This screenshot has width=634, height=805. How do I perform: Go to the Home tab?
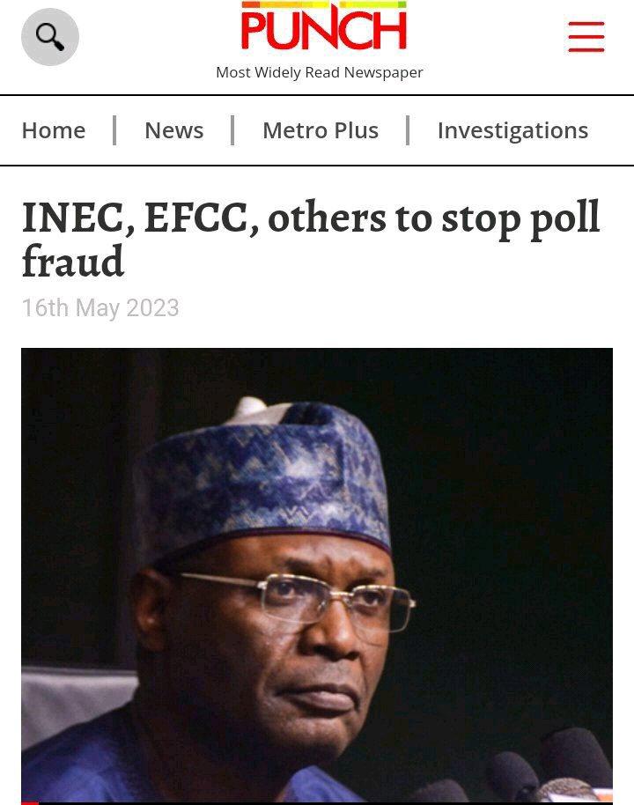54,130
